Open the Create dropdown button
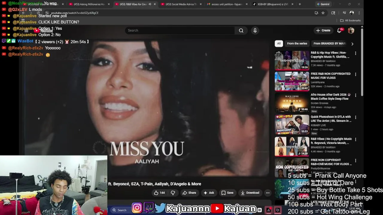Viewport: 383px width, 215px height. [x=323, y=30]
